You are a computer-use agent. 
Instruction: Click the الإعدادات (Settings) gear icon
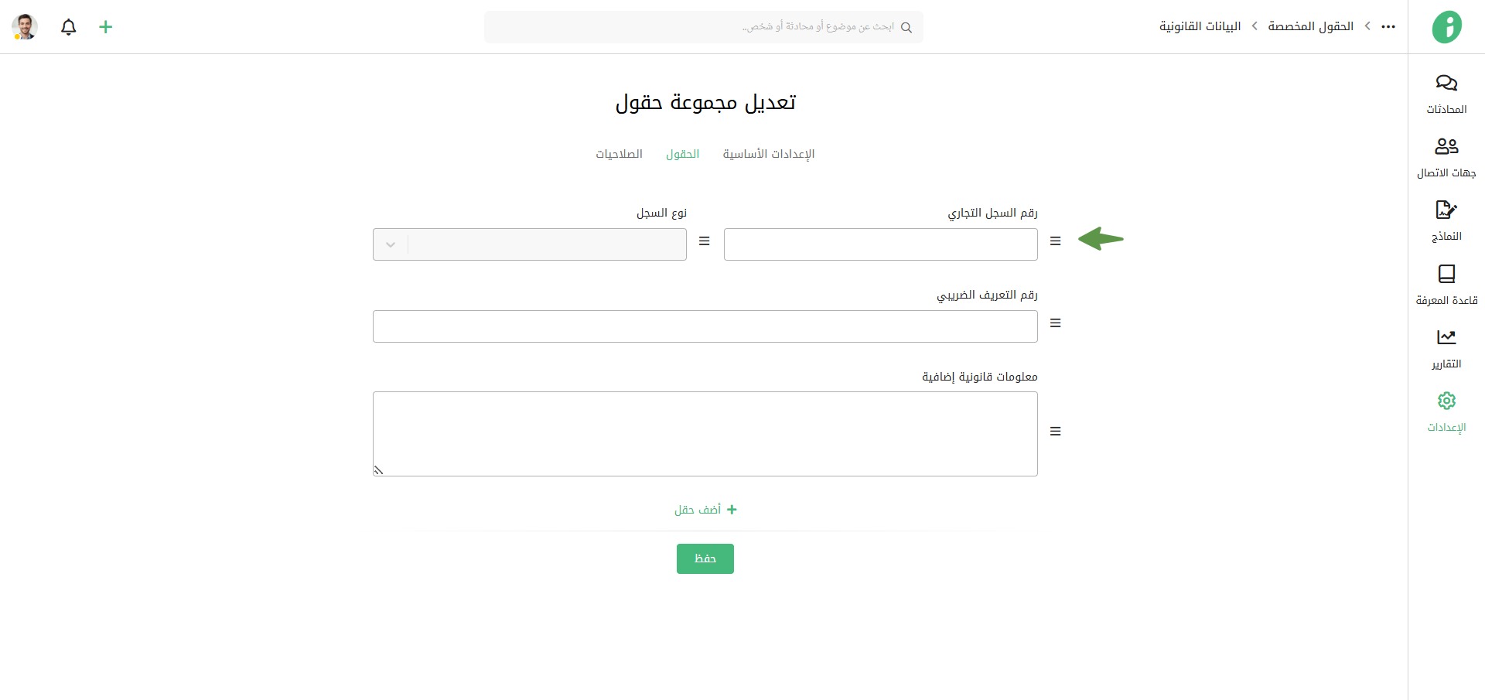click(x=1446, y=401)
